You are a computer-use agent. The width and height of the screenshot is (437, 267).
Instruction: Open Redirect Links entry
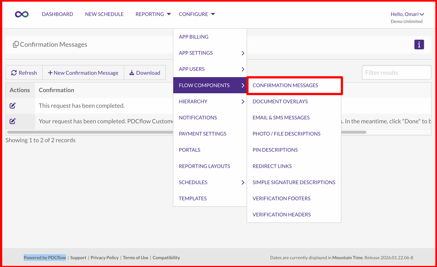294,166
